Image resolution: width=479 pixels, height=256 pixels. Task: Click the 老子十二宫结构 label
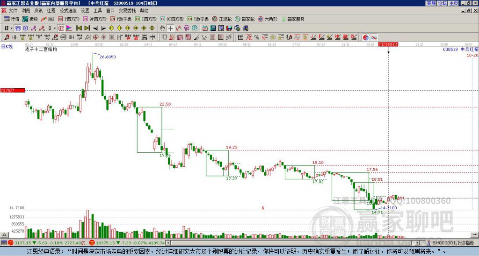(41, 49)
